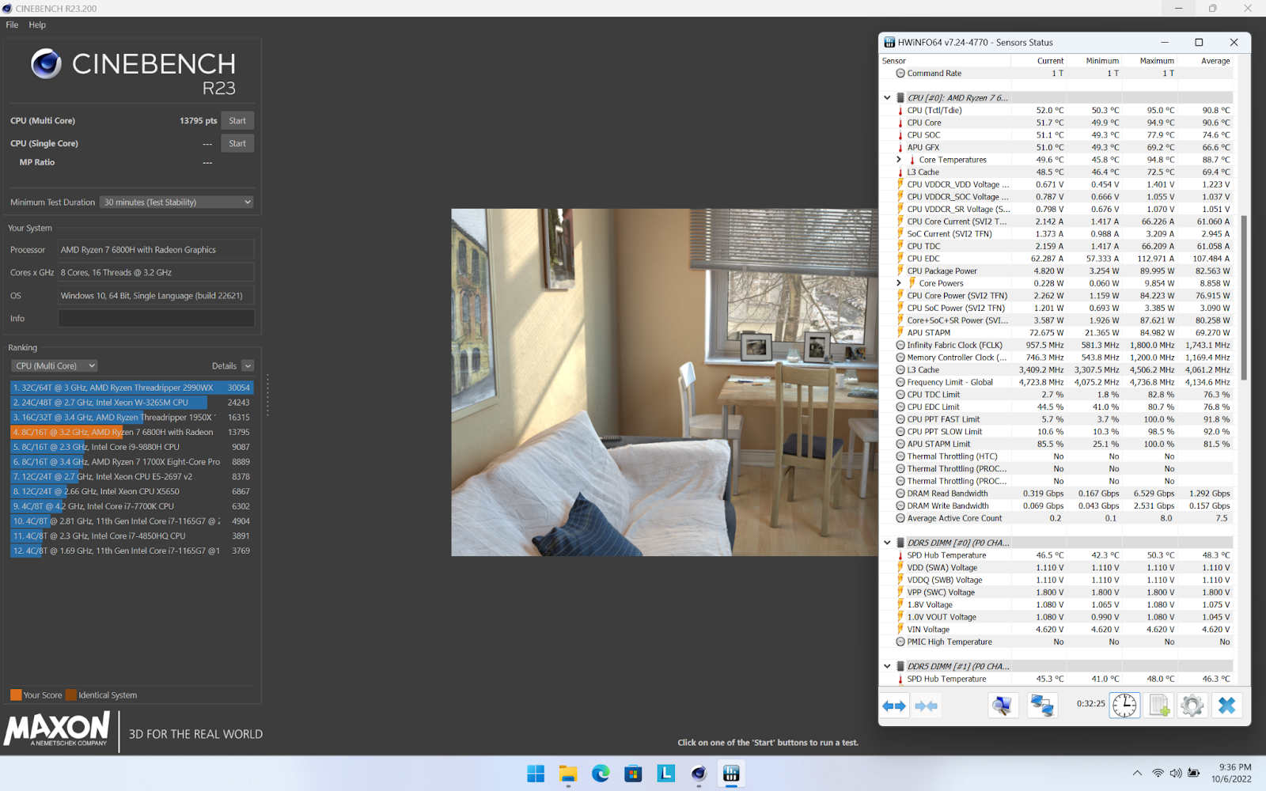This screenshot has width=1266, height=791.
Task: Click the APU STAPM Limit sensor row
Action: tap(1063, 445)
